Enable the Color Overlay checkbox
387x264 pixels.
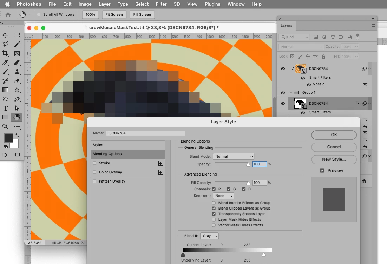point(94,172)
